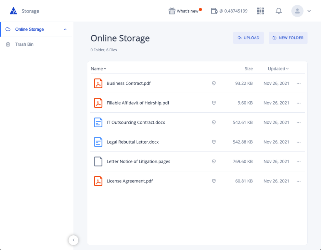Open License Agreement.pdf file name
321x250 pixels.
(x=129, y=181)
